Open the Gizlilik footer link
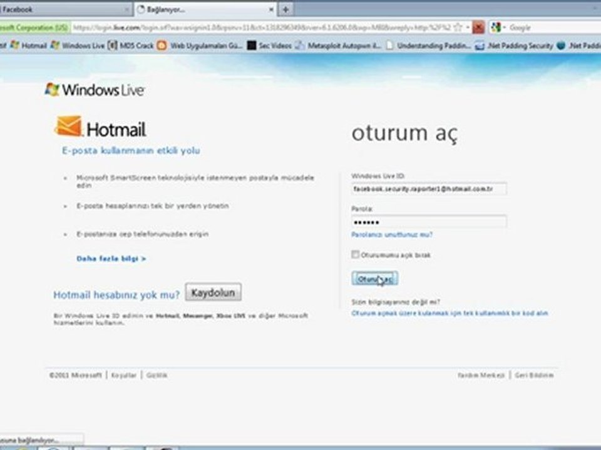This screenshot has width=601, height=450. pos(157,376)
